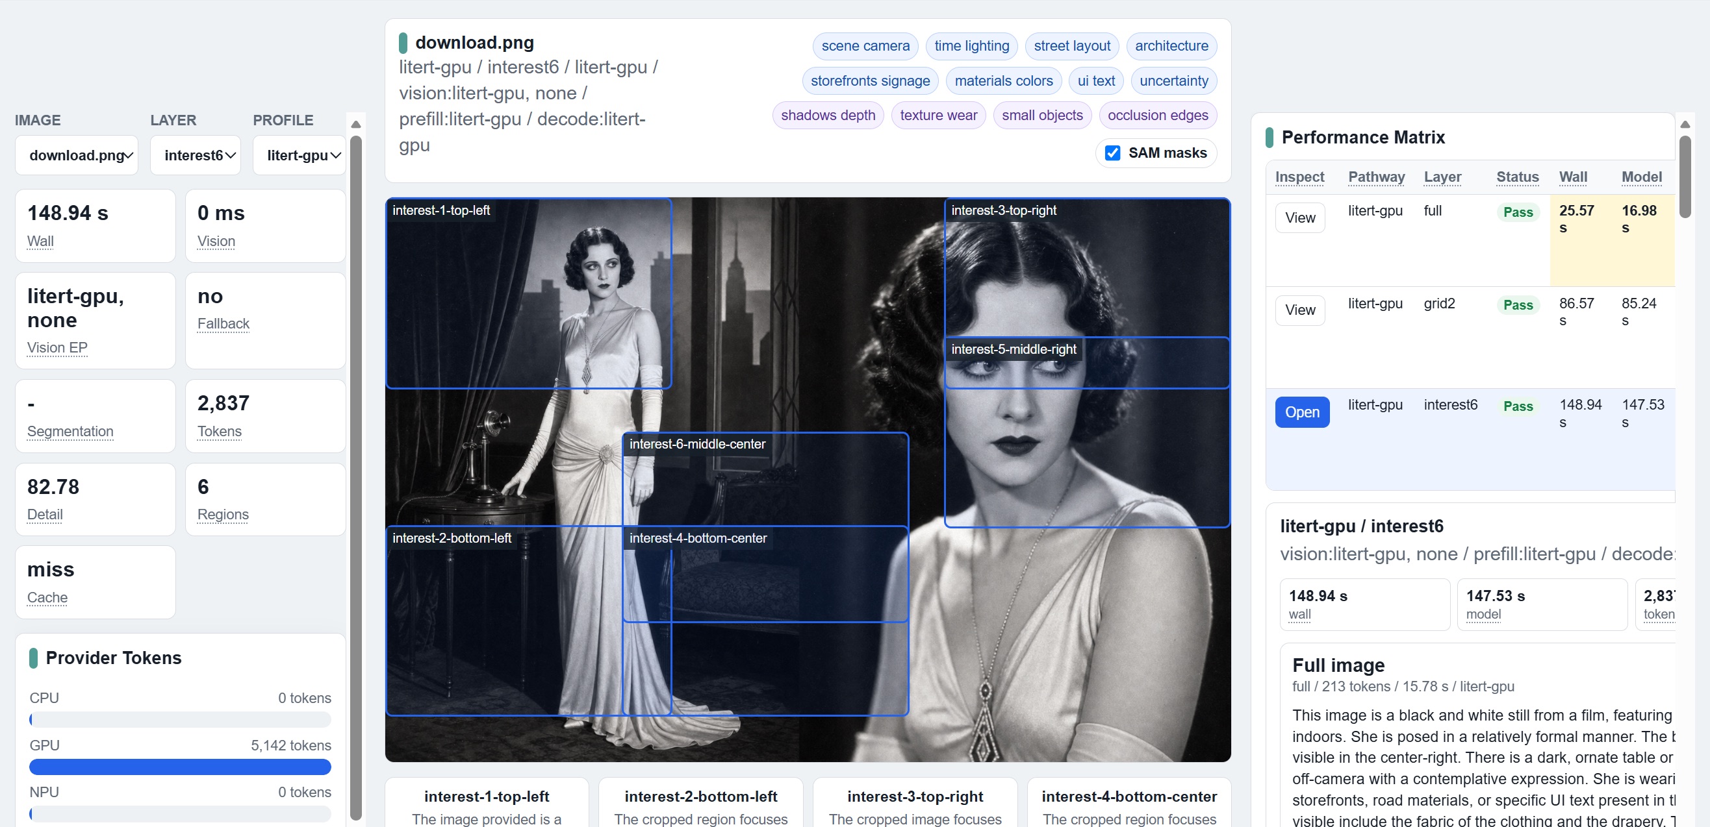Click the 6 Regions stat card
Image resolution: width=1710 pixels, height=827 pixels.
pyautogui.click(x=266, y=499)
